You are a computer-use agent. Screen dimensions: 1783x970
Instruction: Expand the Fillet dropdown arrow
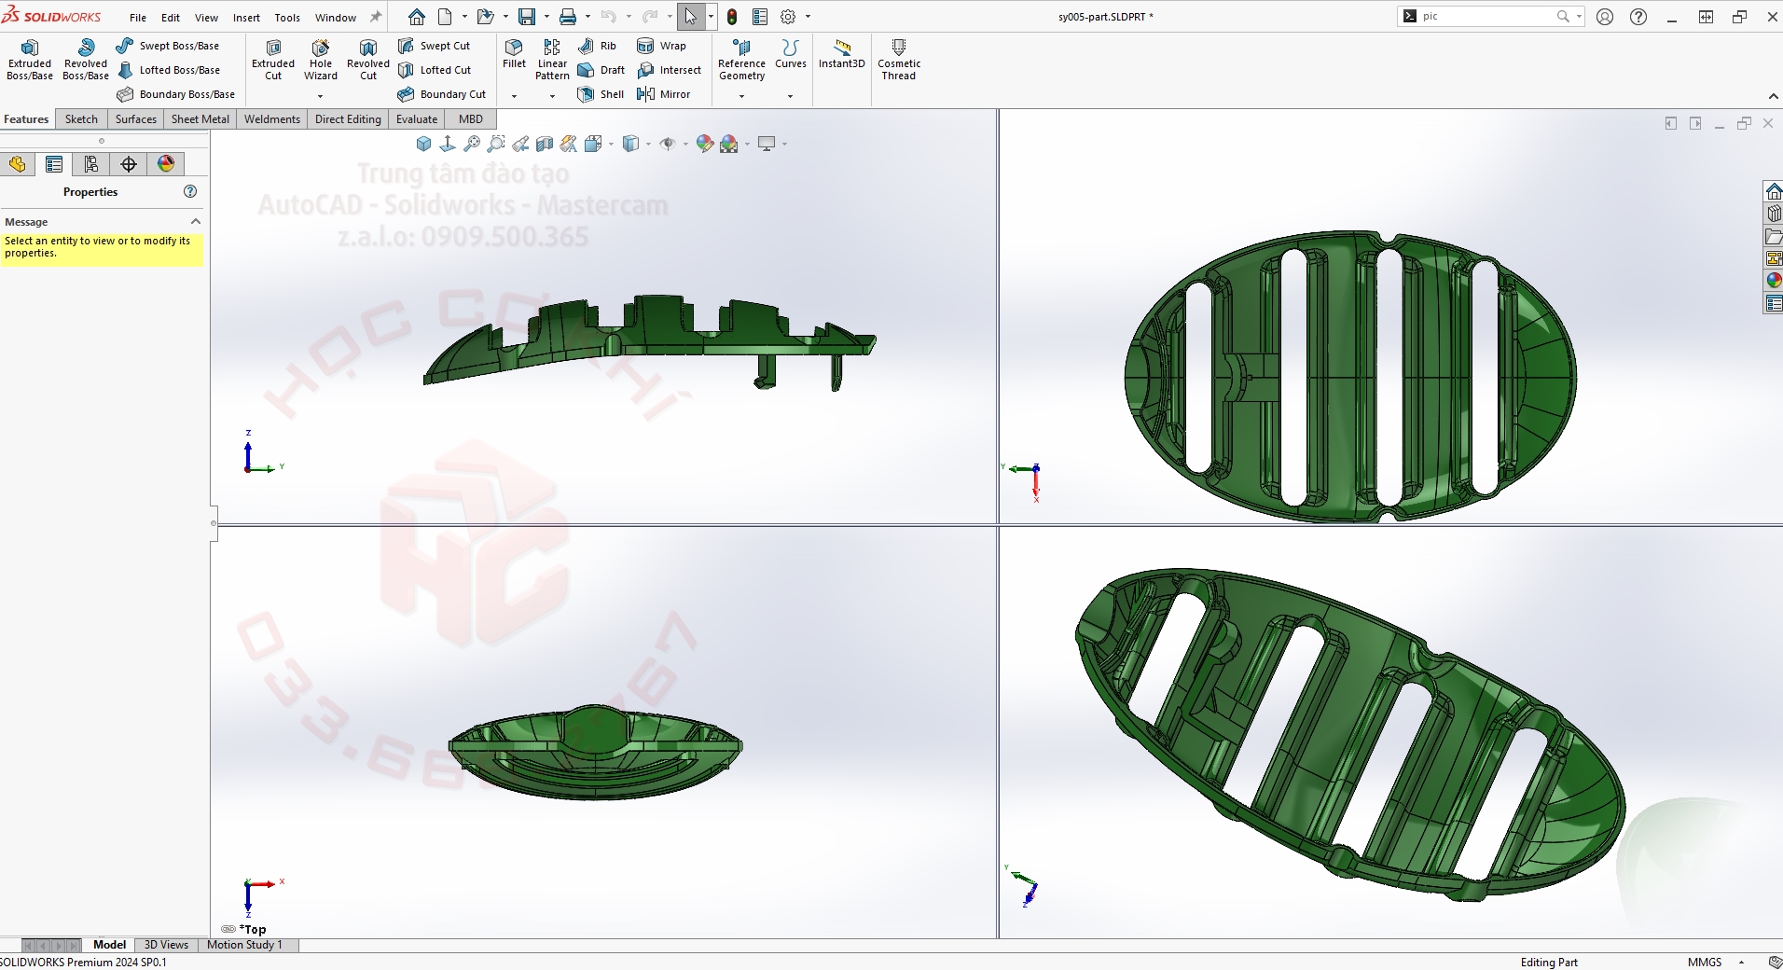[x=514, y=96]
